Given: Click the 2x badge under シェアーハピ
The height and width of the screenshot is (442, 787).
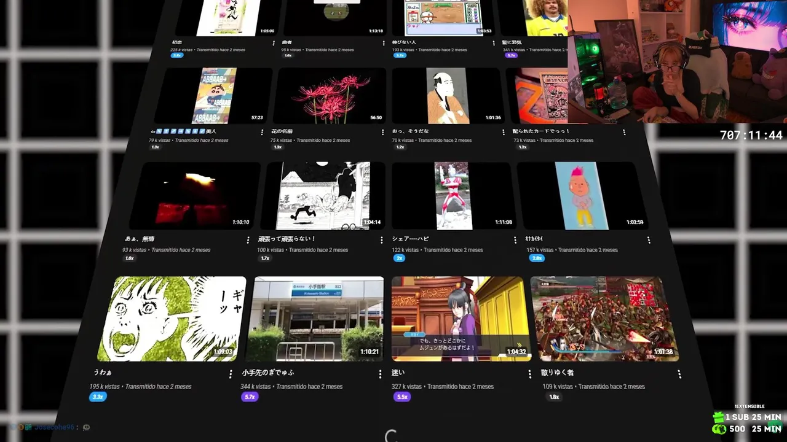Looking at the screenshot, I should (x=399, y=258).
